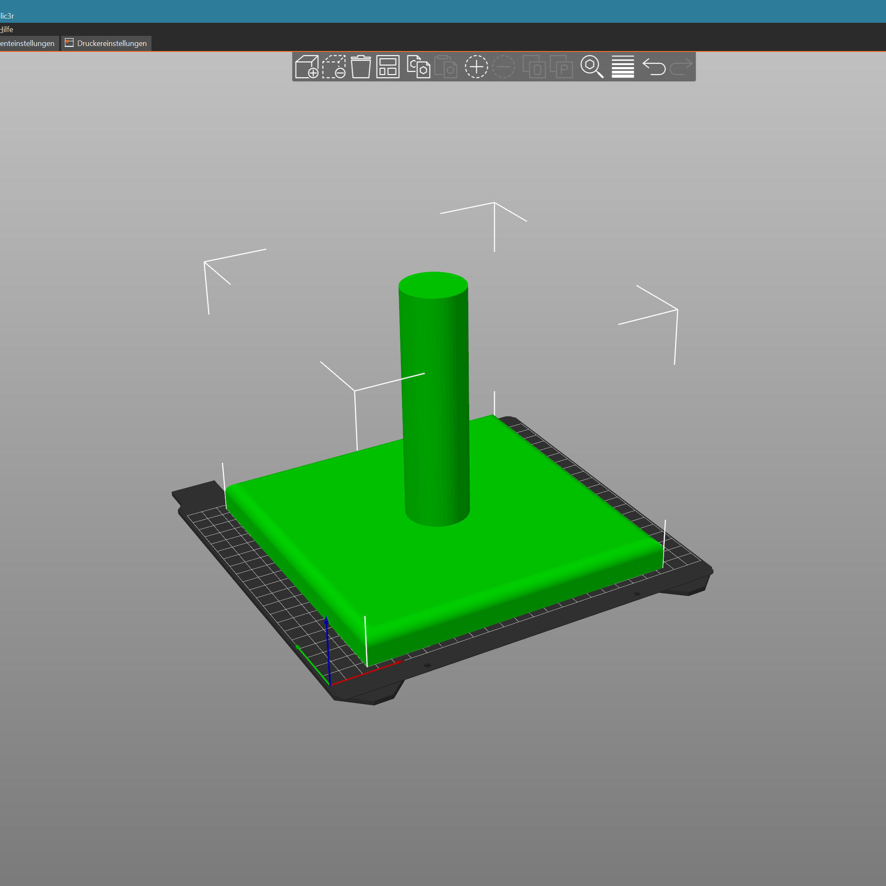Click the Paste clipboard icon
Viewport: 886px width, 886px height.
tap(446, 67)
